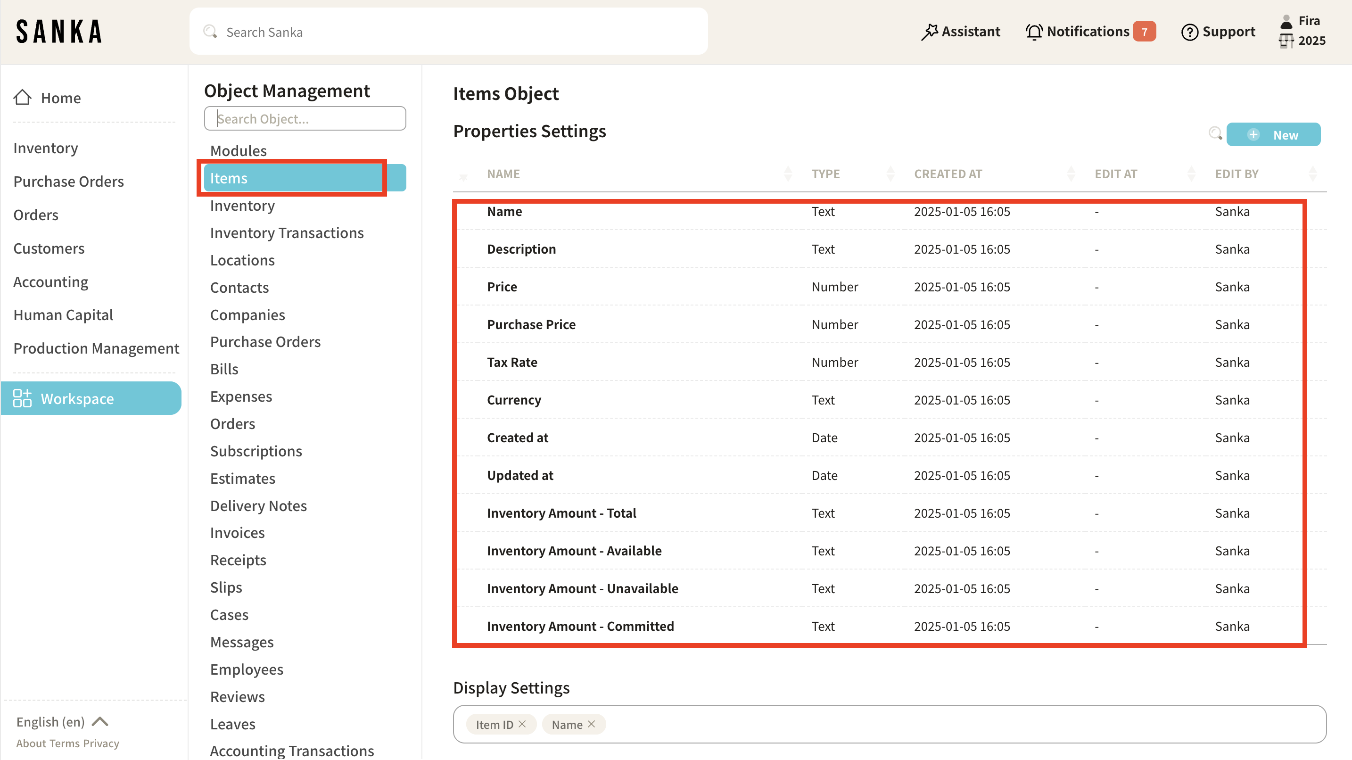Remove the Name tag from Display Settings
The height and width of the screenshot is (760, 1352).
tap(592, 724)
